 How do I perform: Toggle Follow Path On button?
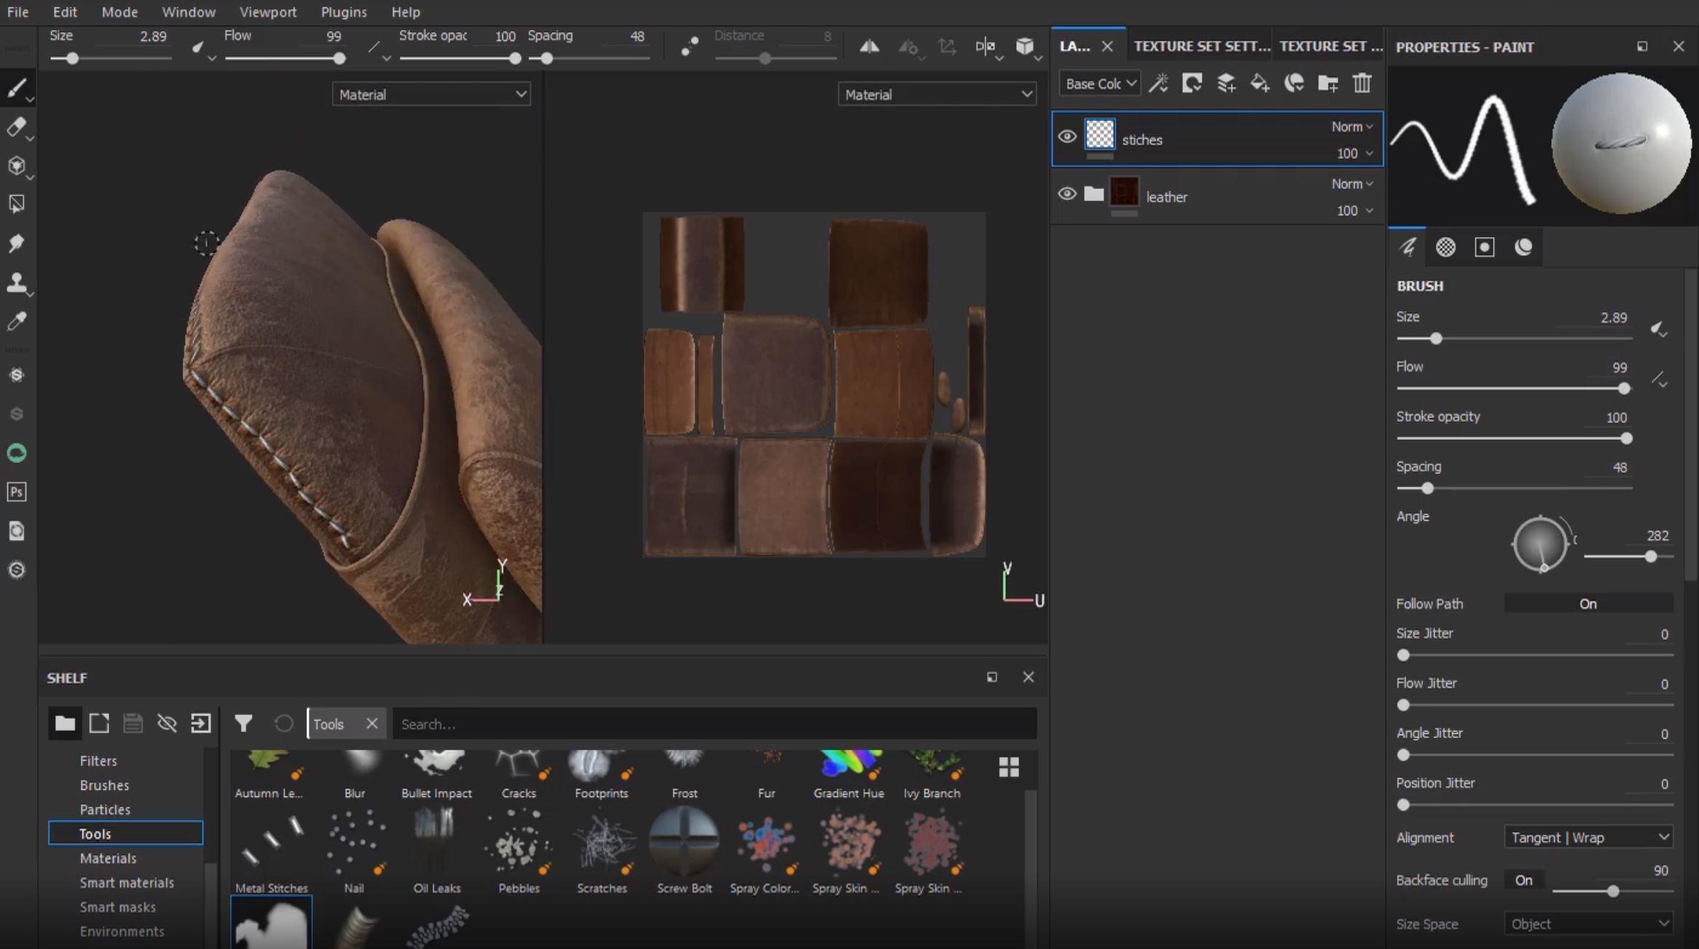click(1588, 604)
